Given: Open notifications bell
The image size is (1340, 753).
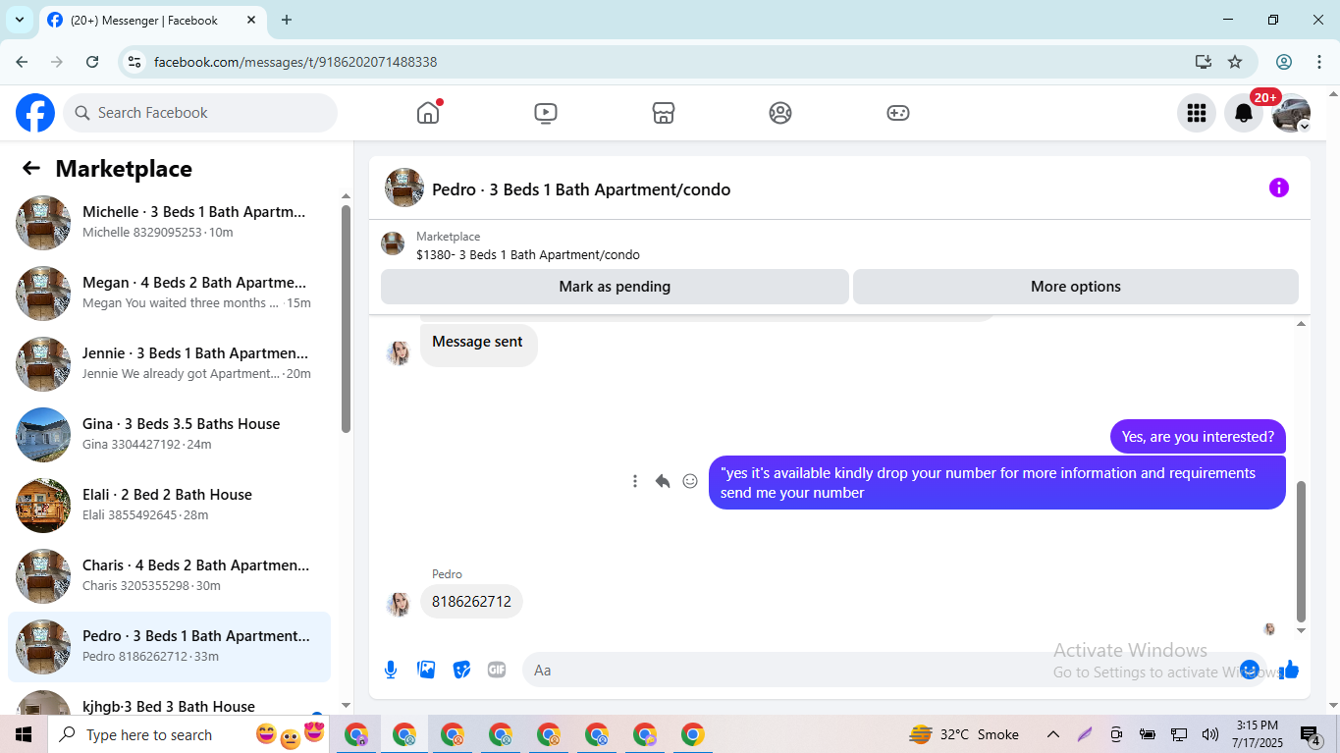Looking at the screenshot, I should tap(1243, 113).
